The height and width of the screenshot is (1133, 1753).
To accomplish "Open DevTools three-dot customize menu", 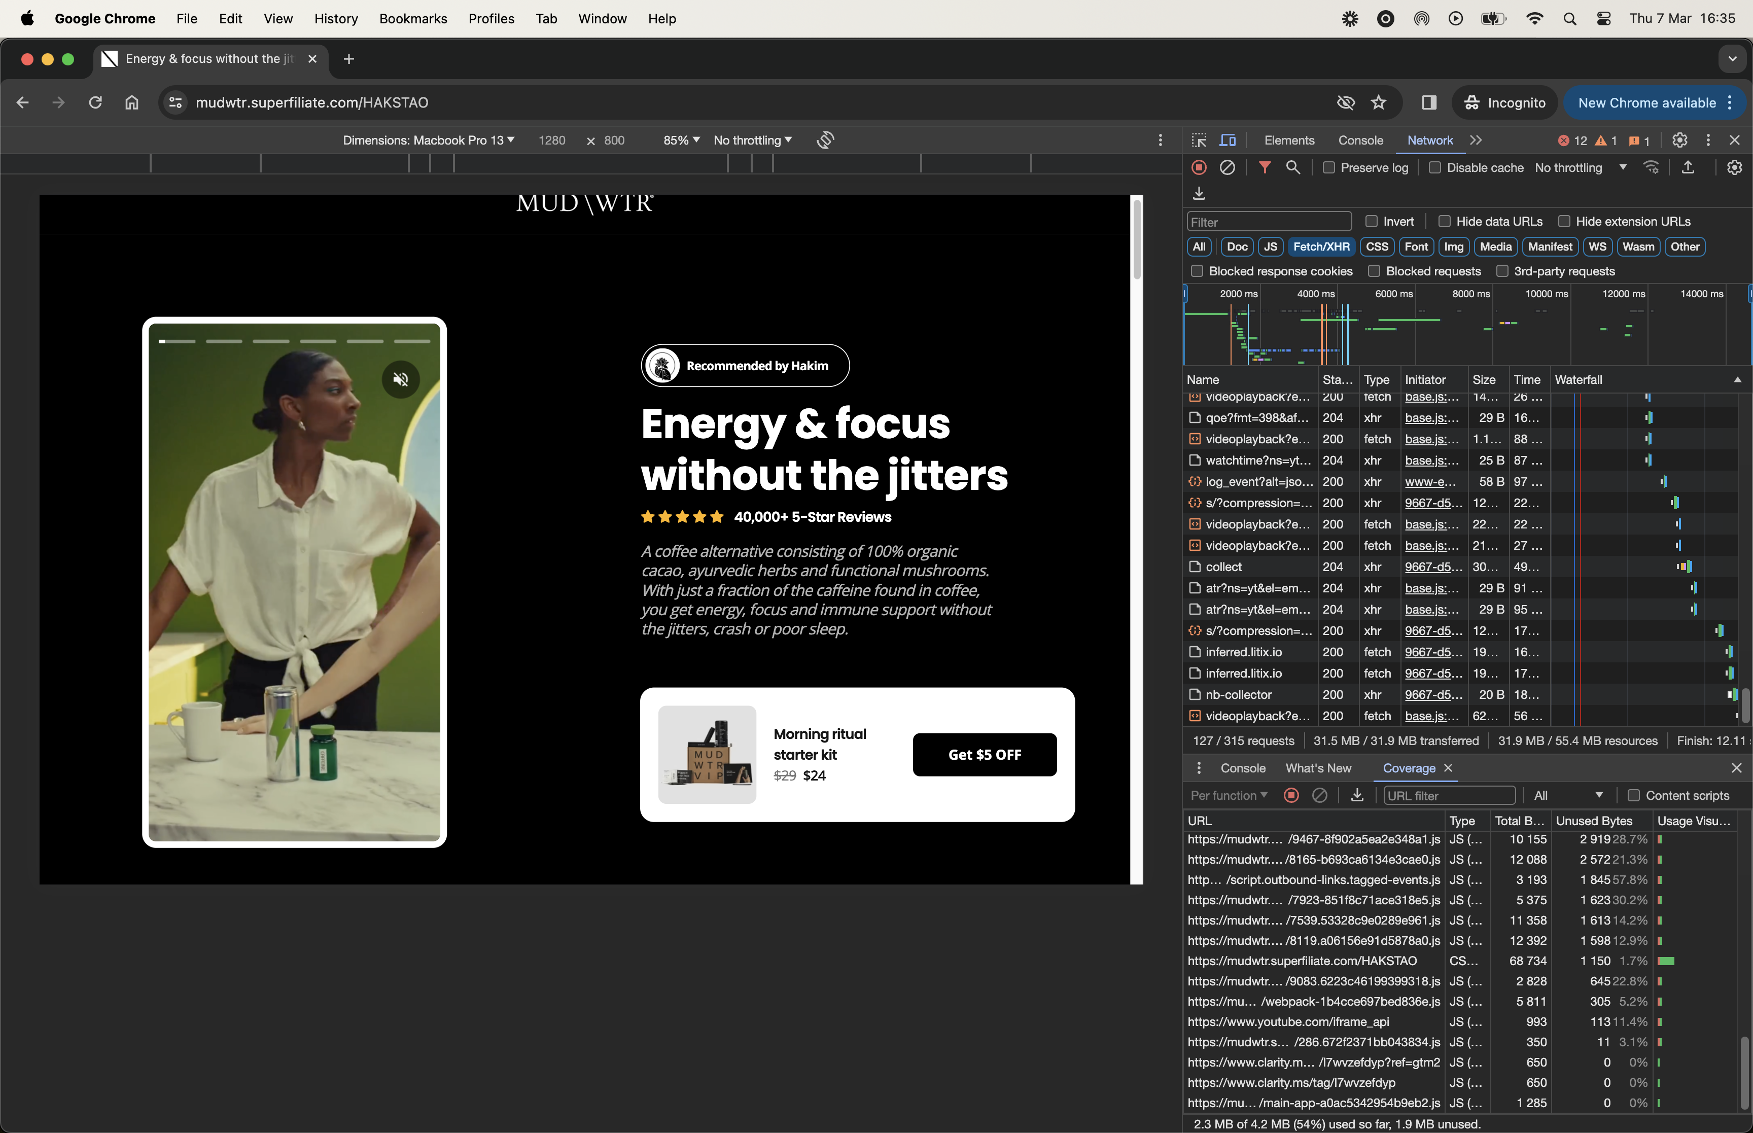I will [1708, 140].
